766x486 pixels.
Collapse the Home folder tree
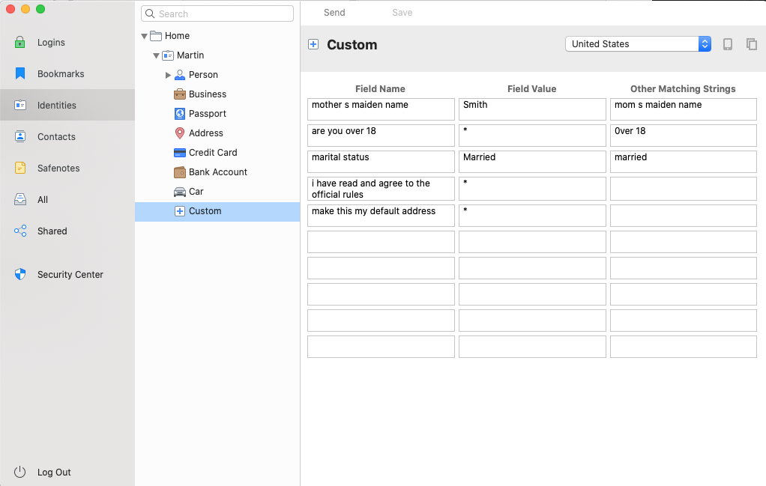point(144,35)
